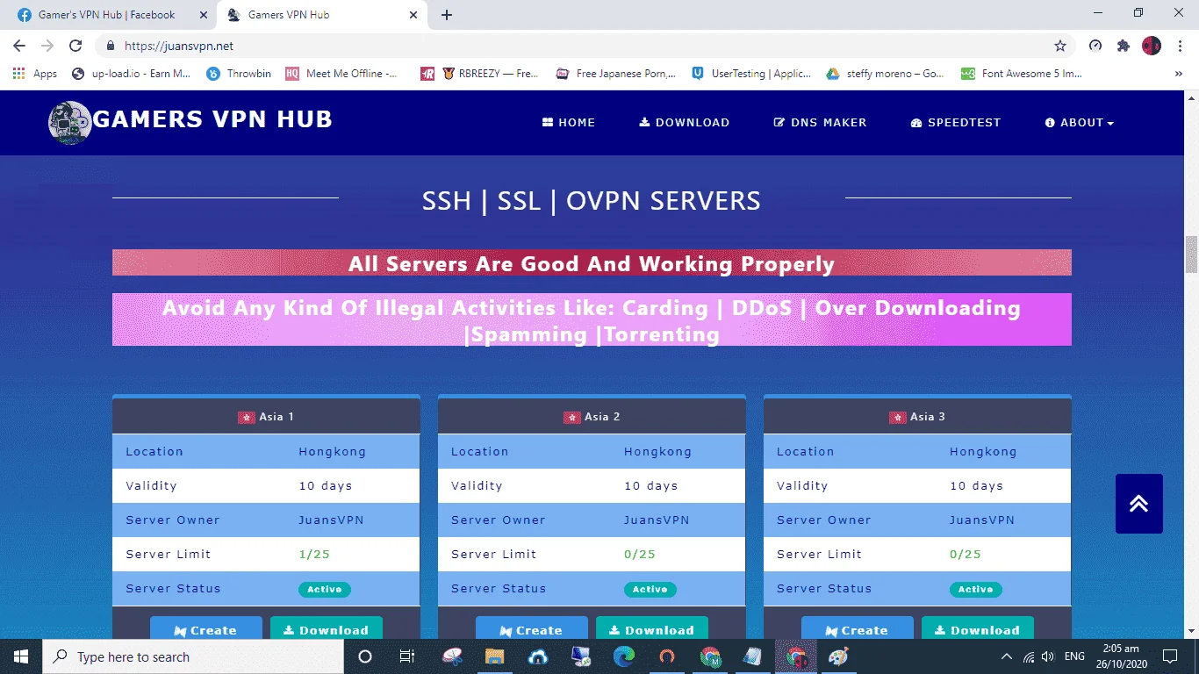Click Create button for Asia 1
1199x674 pixels.
pos(206,628)
